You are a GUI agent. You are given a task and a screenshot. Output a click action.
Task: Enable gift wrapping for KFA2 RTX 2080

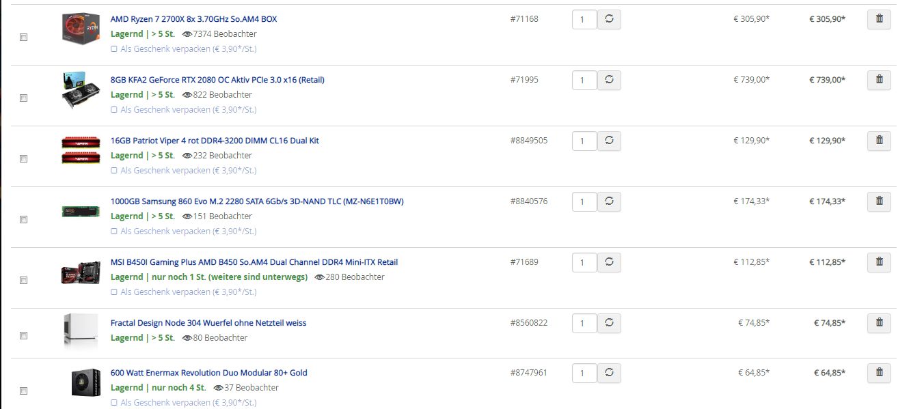[114, 110]
